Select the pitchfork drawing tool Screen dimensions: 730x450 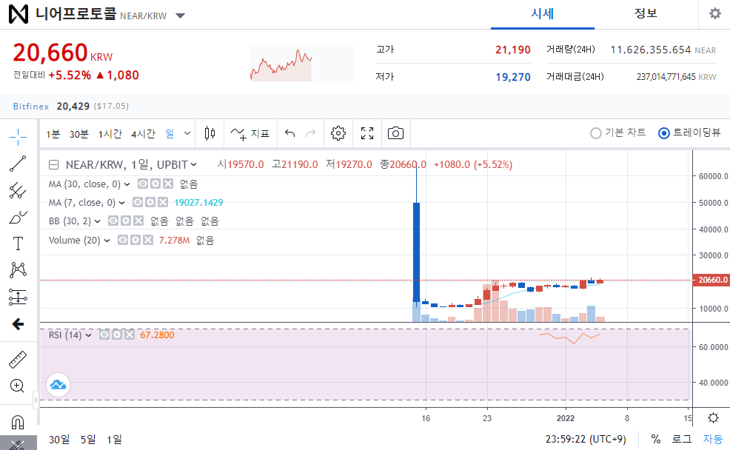pos(19,190)
